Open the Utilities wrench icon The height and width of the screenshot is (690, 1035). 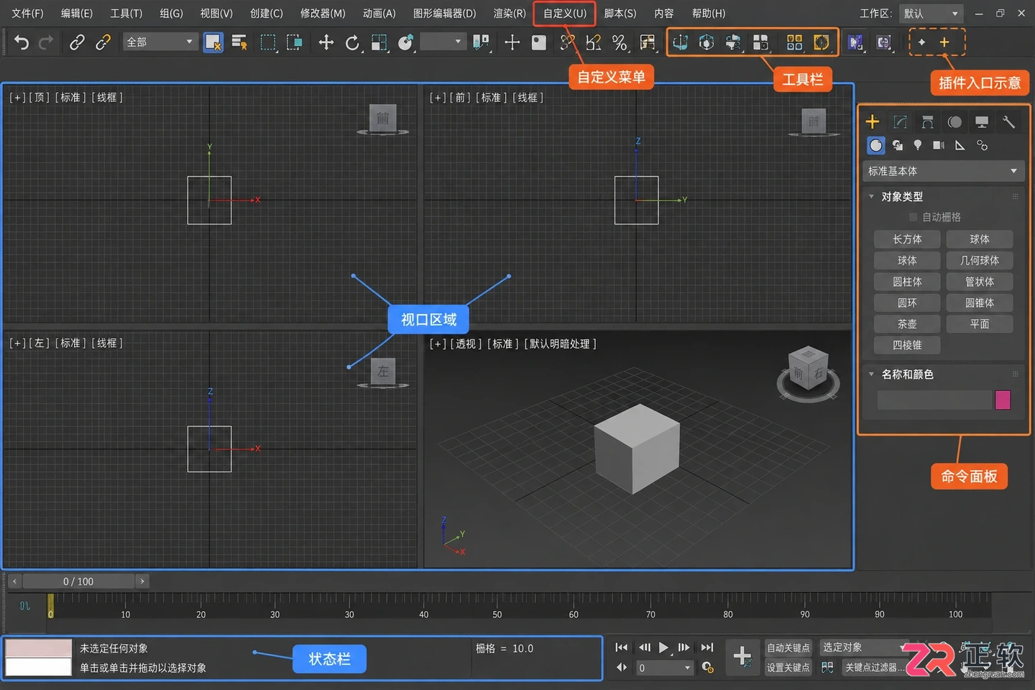click(1008, 122)
